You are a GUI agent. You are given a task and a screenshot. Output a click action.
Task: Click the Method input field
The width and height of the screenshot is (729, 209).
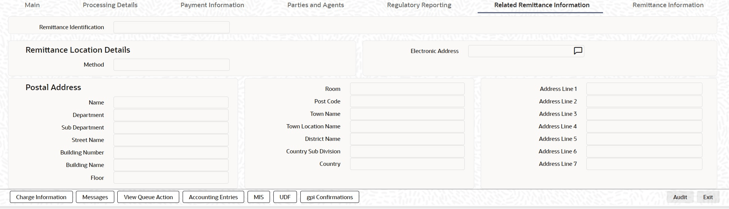click(171, 65)
